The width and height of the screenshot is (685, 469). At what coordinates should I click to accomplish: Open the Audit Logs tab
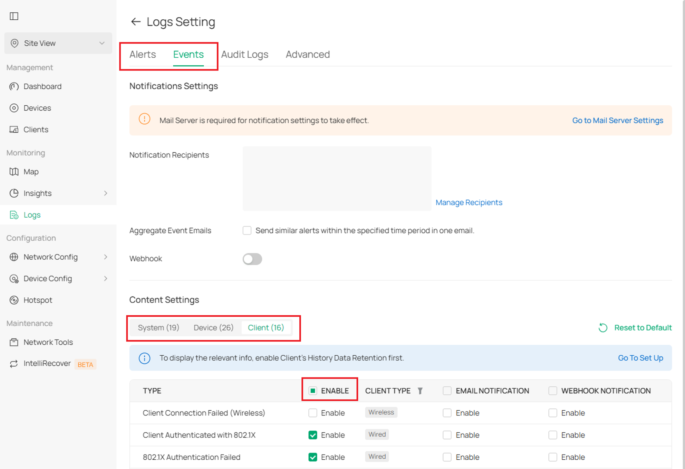244,54
